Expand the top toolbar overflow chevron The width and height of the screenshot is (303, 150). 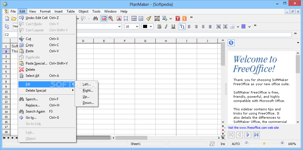coord(191,17)
